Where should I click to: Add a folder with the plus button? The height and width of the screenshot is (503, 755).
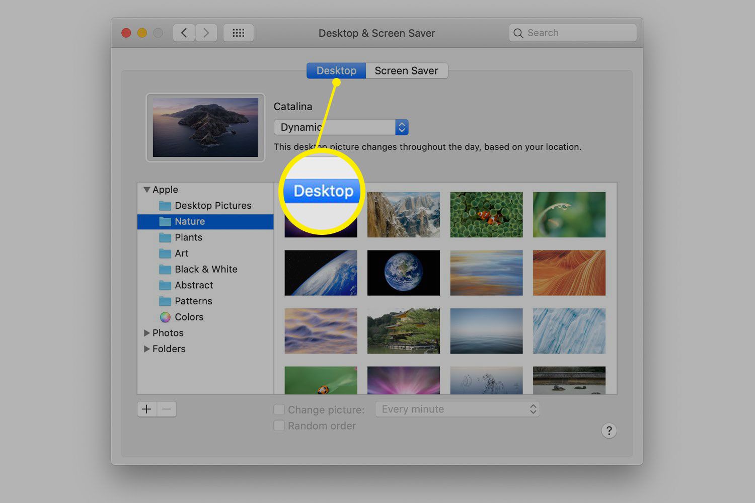(x=146, y=409)
